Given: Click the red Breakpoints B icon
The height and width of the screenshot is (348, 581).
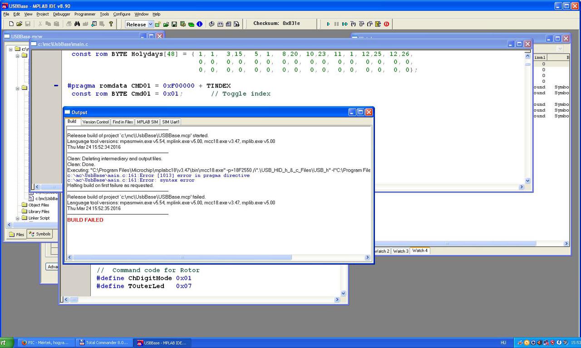Looking at the screenshot, I should point(386,24).
